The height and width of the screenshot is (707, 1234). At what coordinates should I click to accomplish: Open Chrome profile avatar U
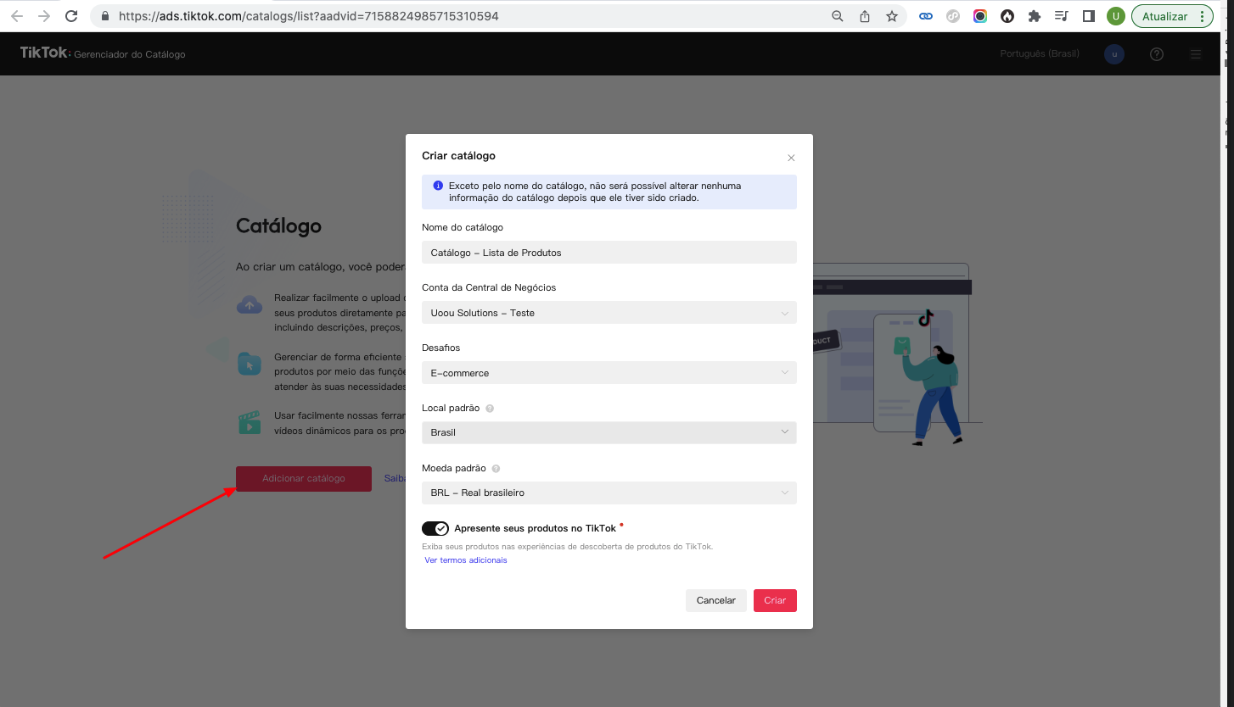point(1116,16)
